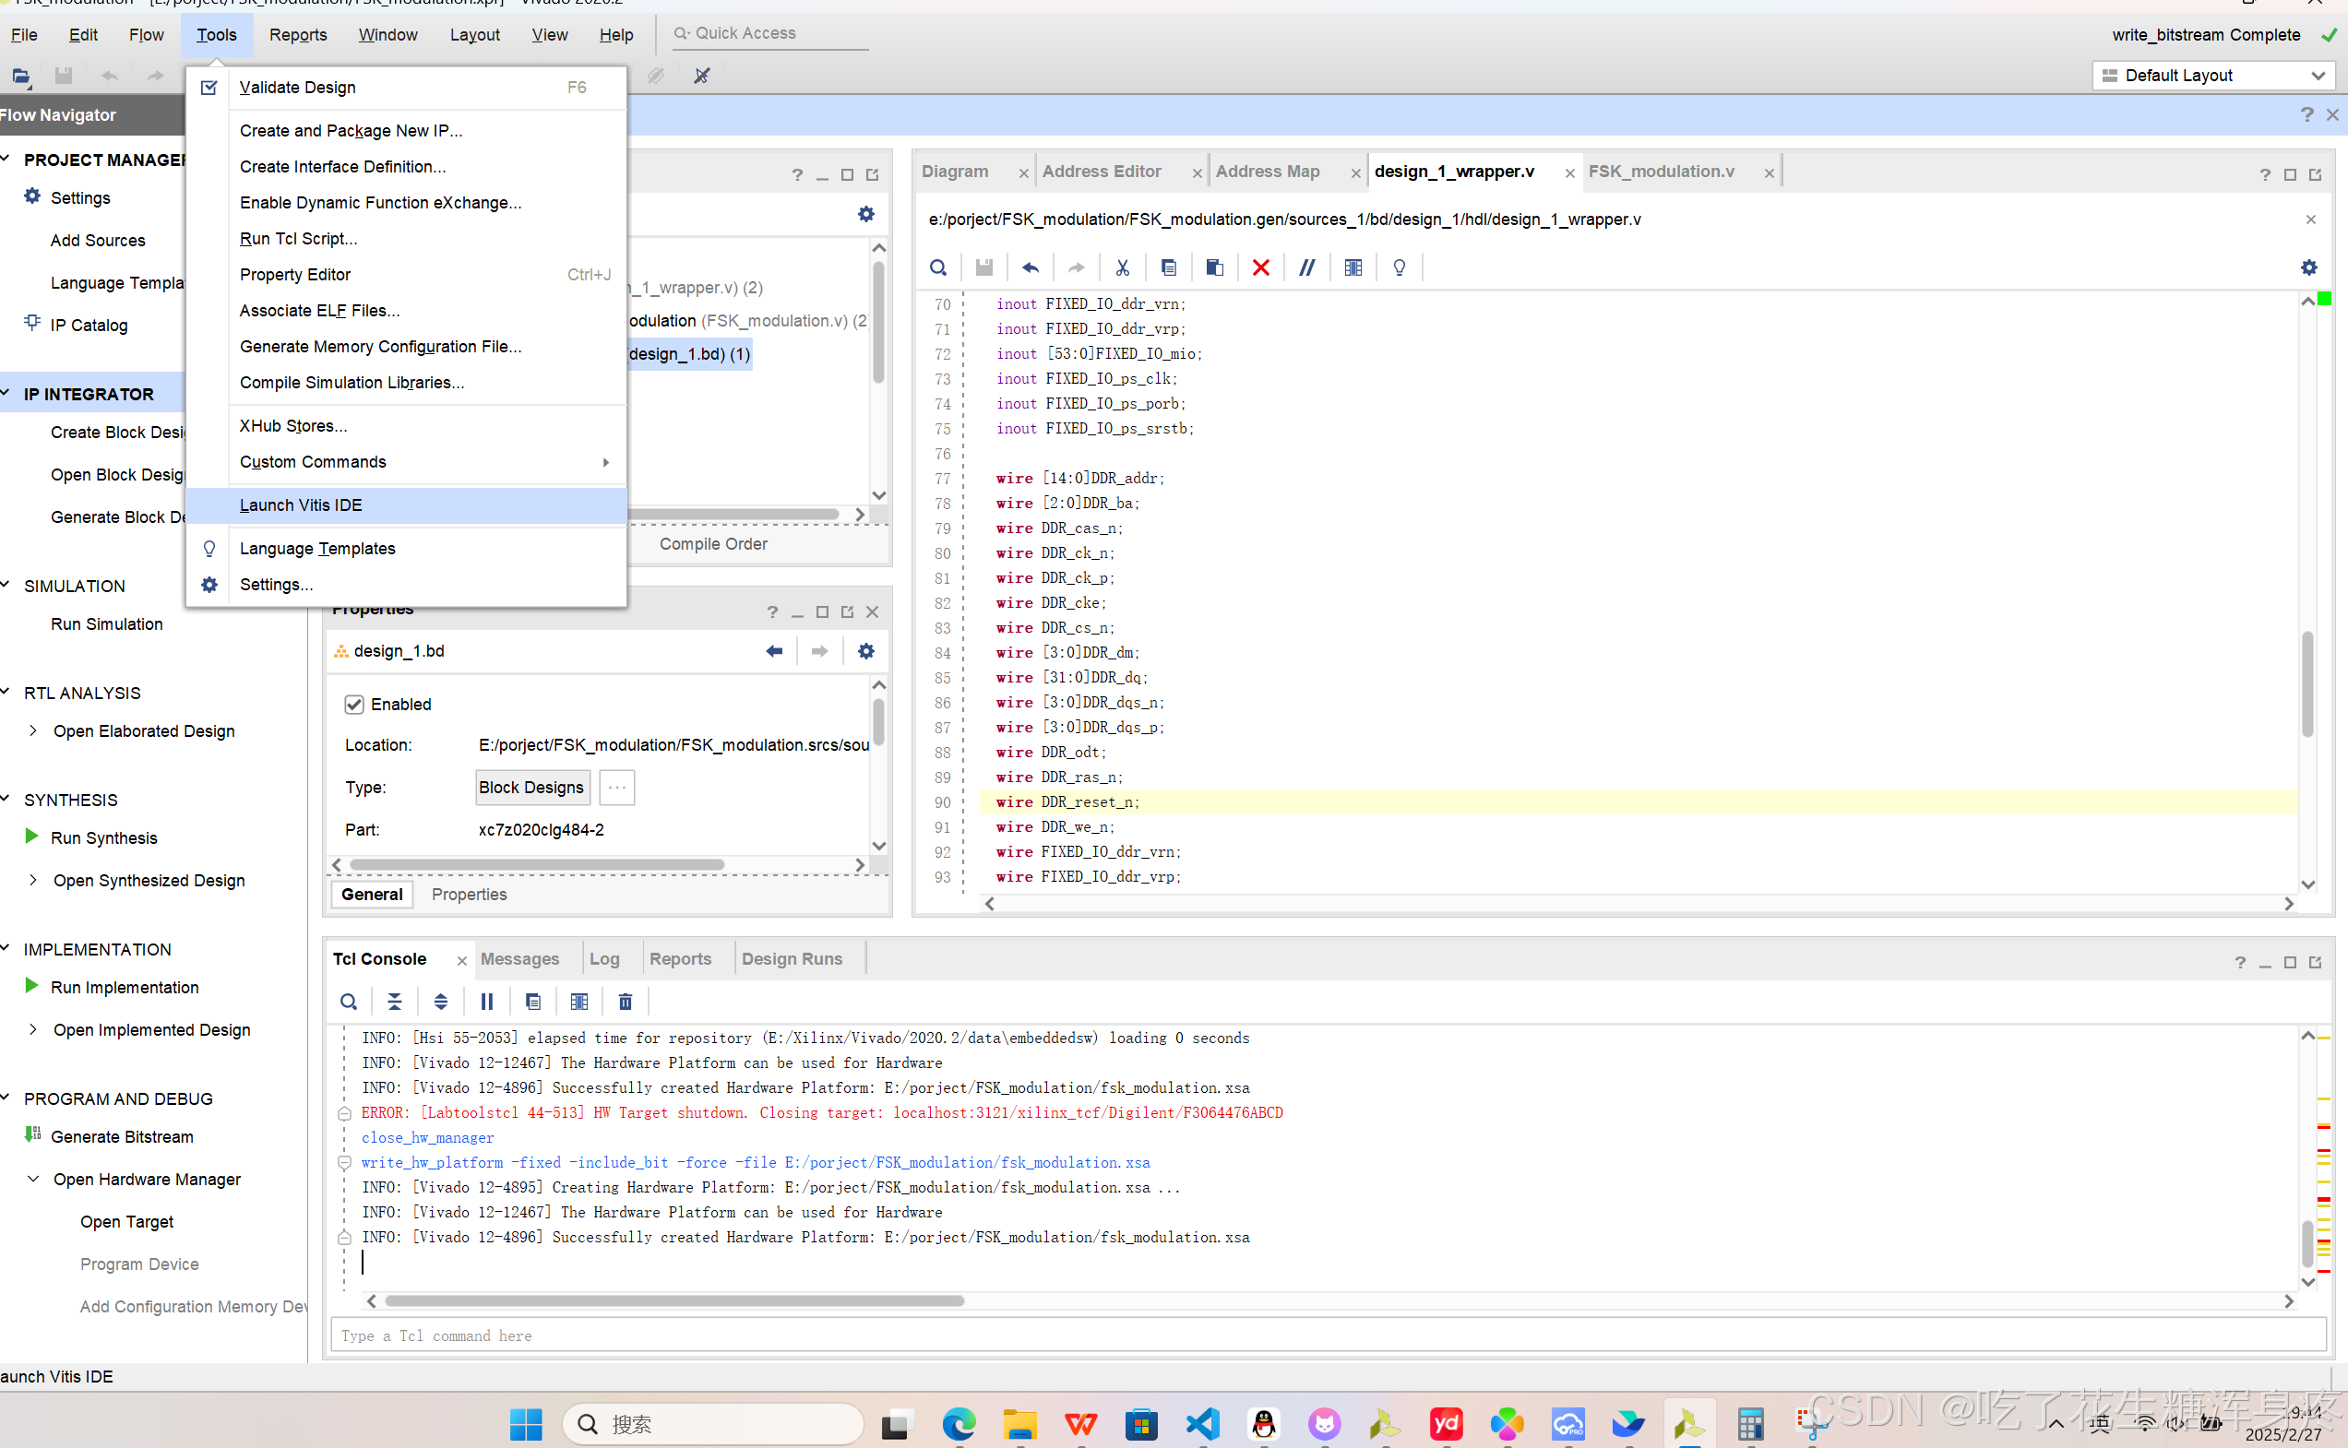Open language templates lightbulb icon in editor
Image resolution: width=2348 pixels, height=1448 pixels.
click(x=1399, y=268)
